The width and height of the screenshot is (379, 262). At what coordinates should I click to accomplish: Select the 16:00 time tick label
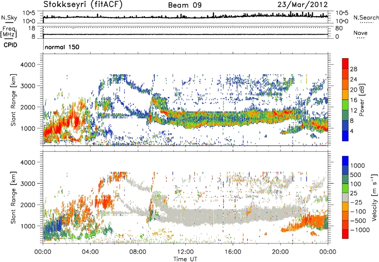coord(233,252)
